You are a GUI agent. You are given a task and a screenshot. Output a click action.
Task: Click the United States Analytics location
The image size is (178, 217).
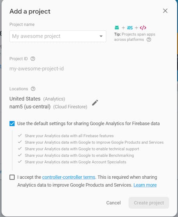point(37,99)
